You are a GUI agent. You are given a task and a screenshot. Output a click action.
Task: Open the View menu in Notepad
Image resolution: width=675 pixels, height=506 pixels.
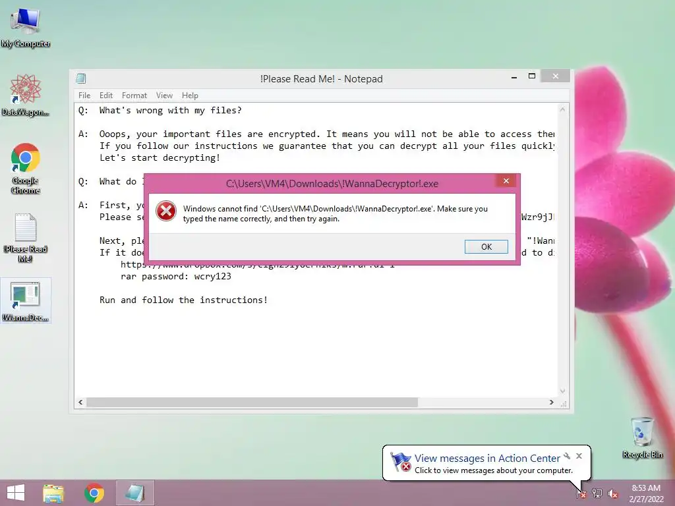click(x=164, y=96)
